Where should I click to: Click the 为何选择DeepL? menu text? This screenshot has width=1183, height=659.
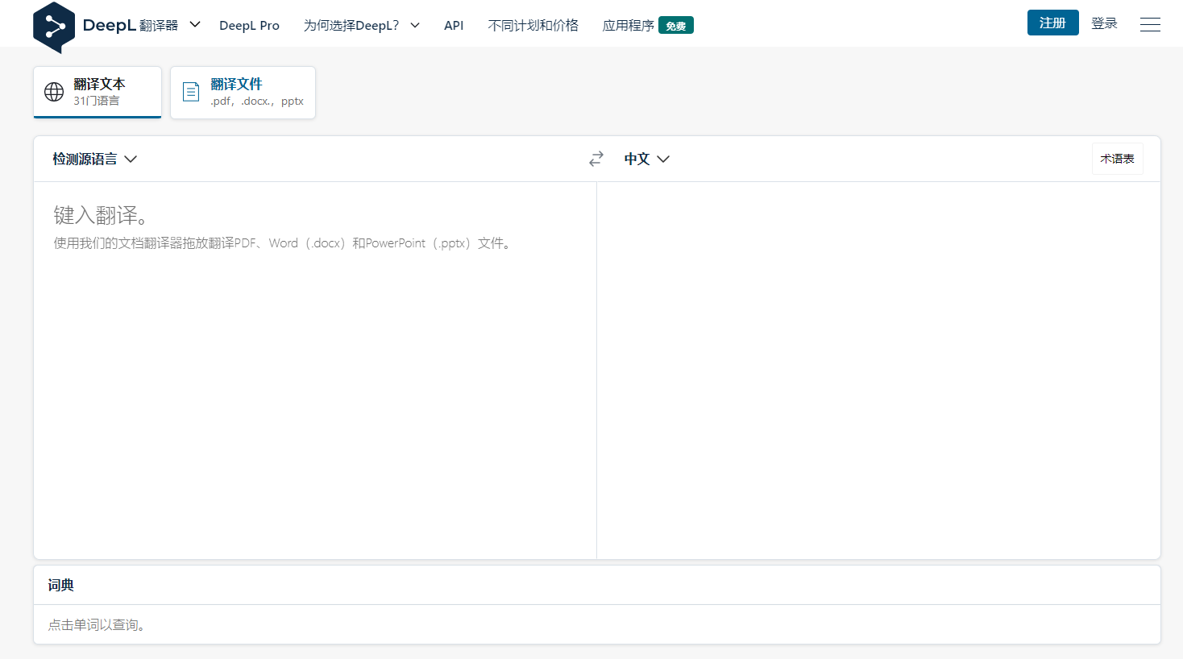tap(351, 25)
